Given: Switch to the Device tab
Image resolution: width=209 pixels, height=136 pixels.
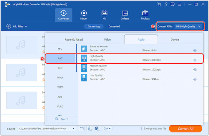Looking at the screenshot, I should (175, 40).
